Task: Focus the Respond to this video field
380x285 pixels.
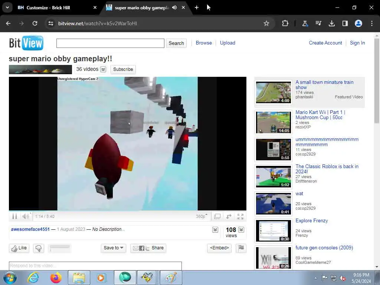Action: tap(95, 266)
